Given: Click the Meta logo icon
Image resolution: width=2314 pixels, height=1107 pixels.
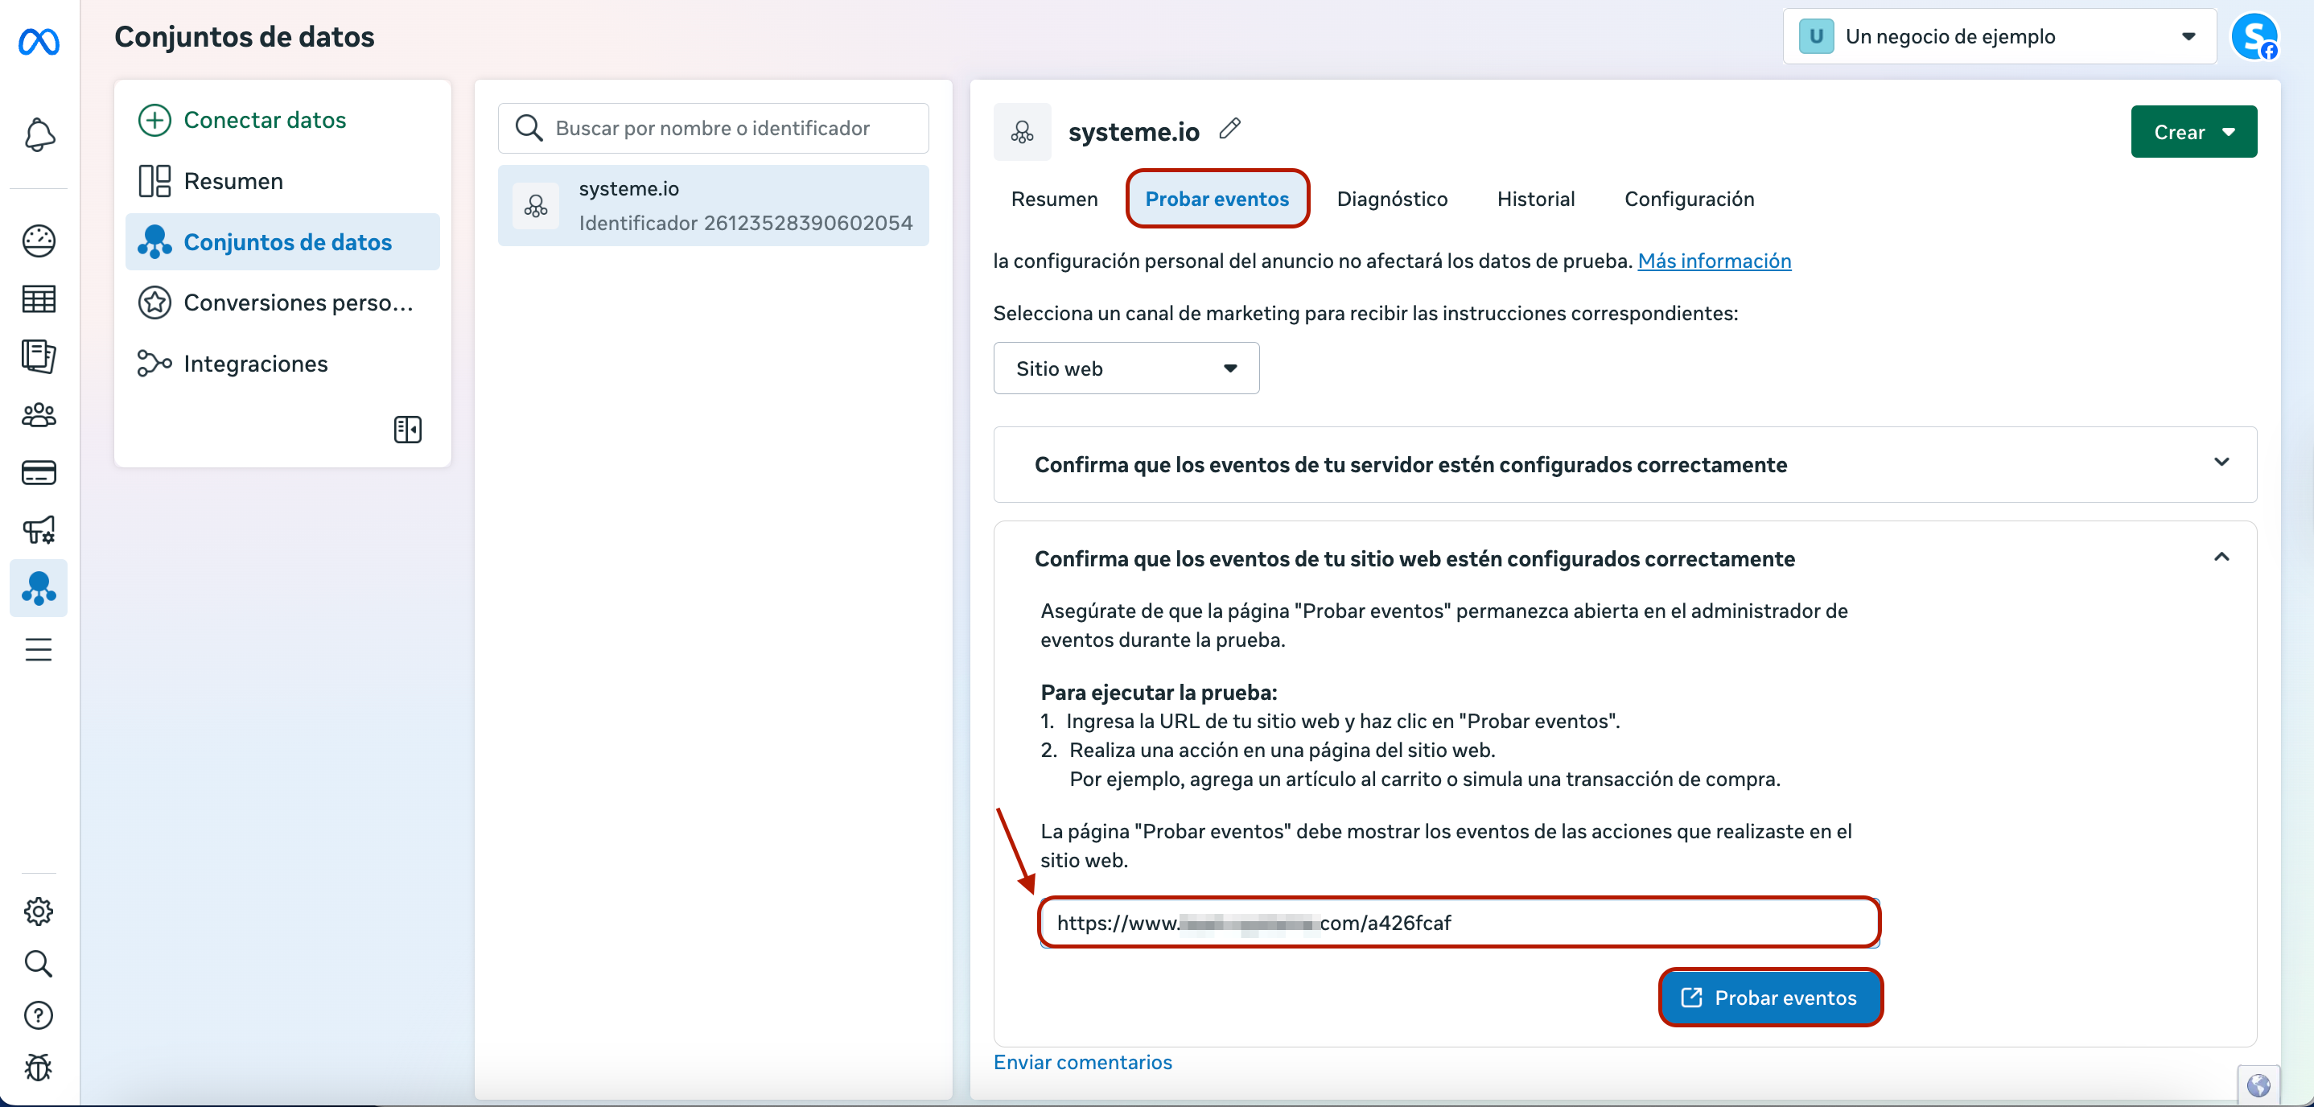Looking at the screenshot, I should (39, 41).
